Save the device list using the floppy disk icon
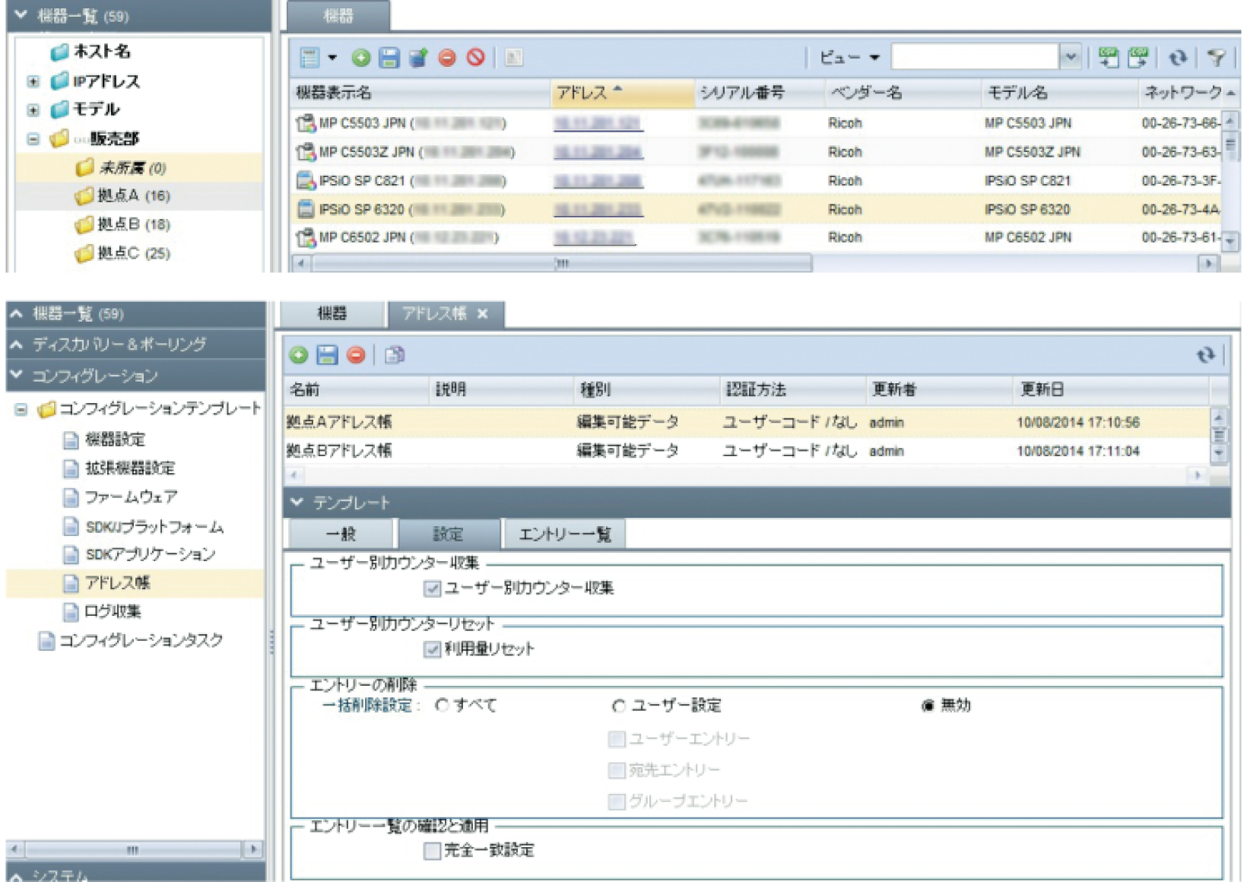The image size is (1247, 882). [x=389, y=56]
